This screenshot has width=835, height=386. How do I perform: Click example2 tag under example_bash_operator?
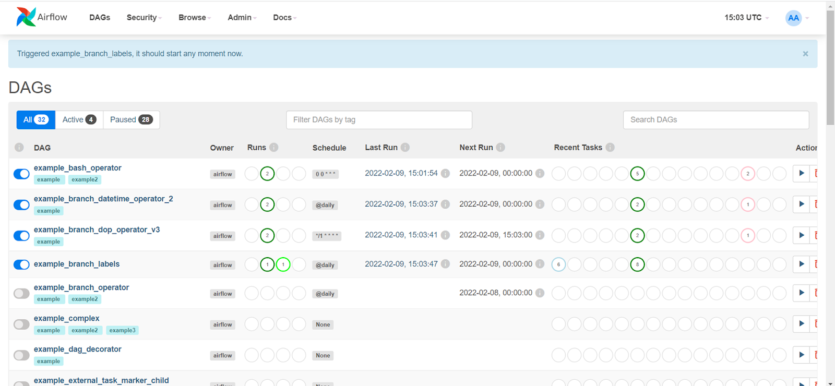point(85,179)
